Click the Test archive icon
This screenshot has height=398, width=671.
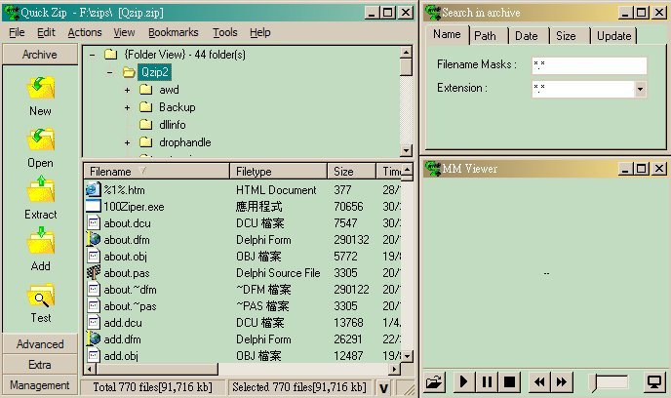41,295
